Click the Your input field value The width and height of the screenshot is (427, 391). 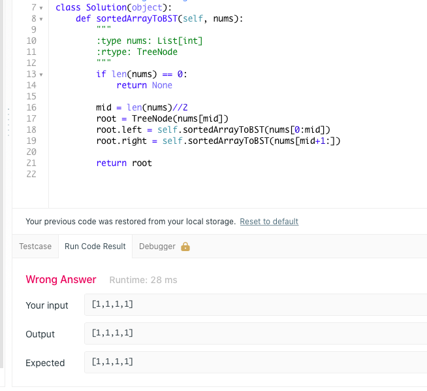255,305
